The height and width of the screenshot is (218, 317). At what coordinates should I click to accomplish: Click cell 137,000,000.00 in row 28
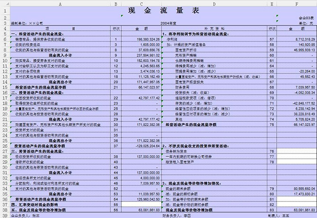click(141, 156)
